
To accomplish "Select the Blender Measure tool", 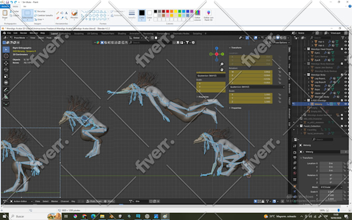I will pos(6,96).
